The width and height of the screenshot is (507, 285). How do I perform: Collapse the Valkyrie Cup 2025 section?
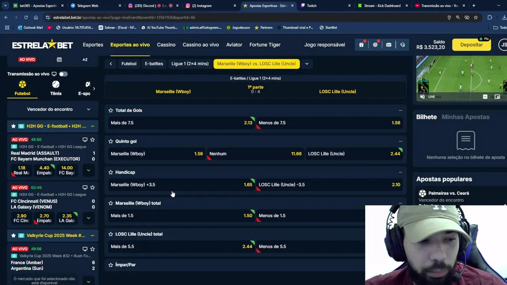(92, 236)
